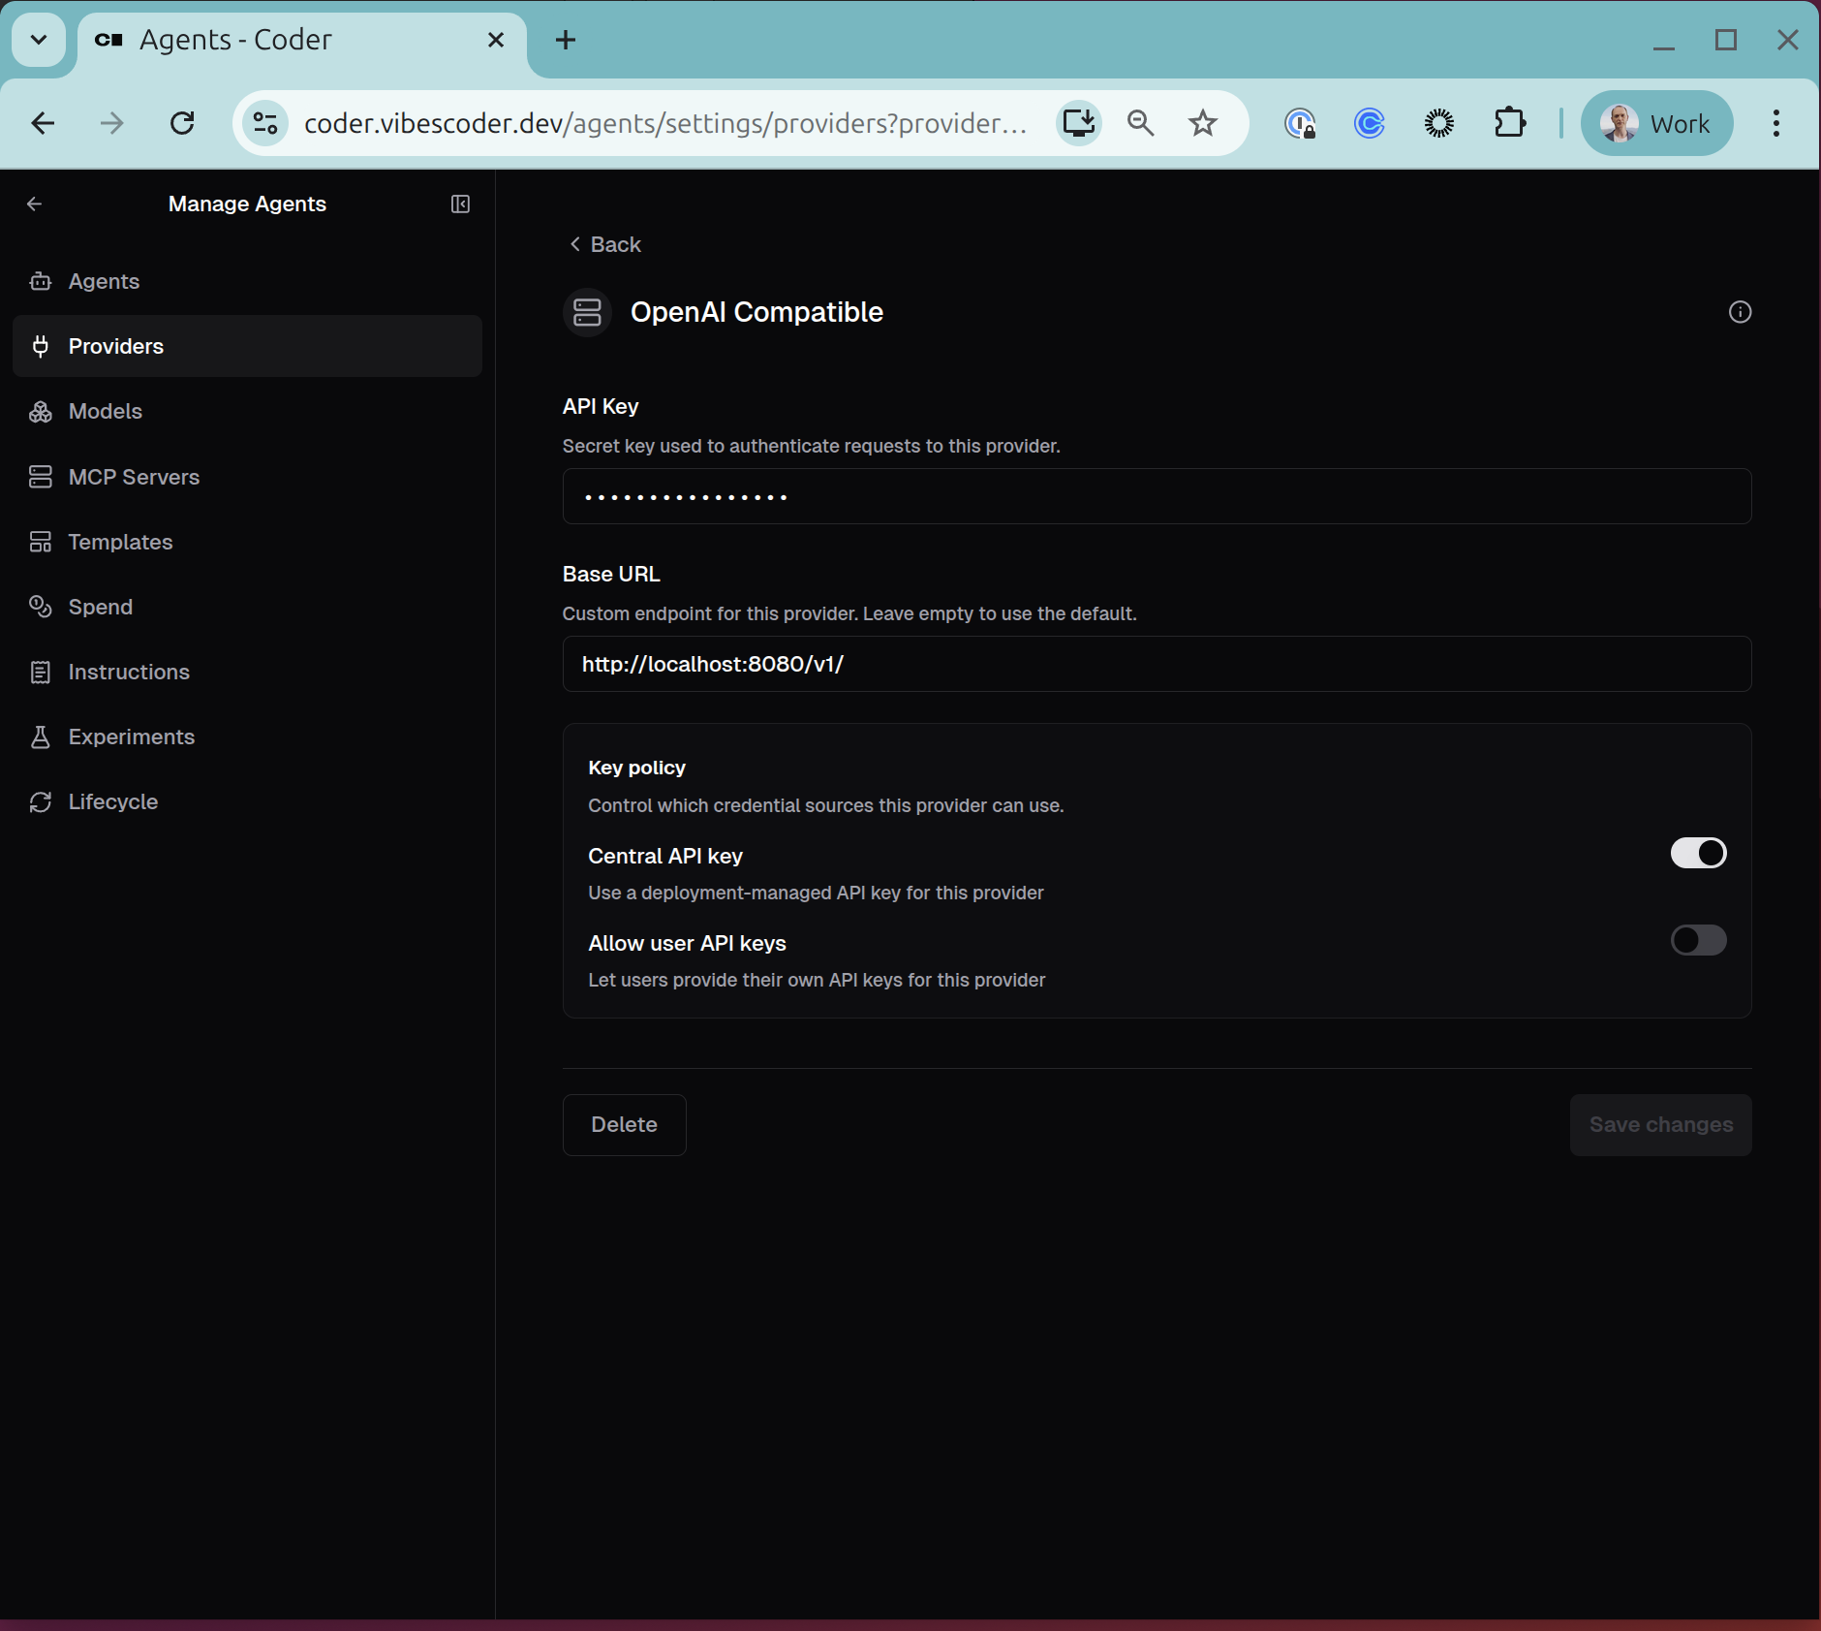This screenshot has width=1821, height=1631.
Task: Click the Delete button
Action: click(x=625, y=1124)
